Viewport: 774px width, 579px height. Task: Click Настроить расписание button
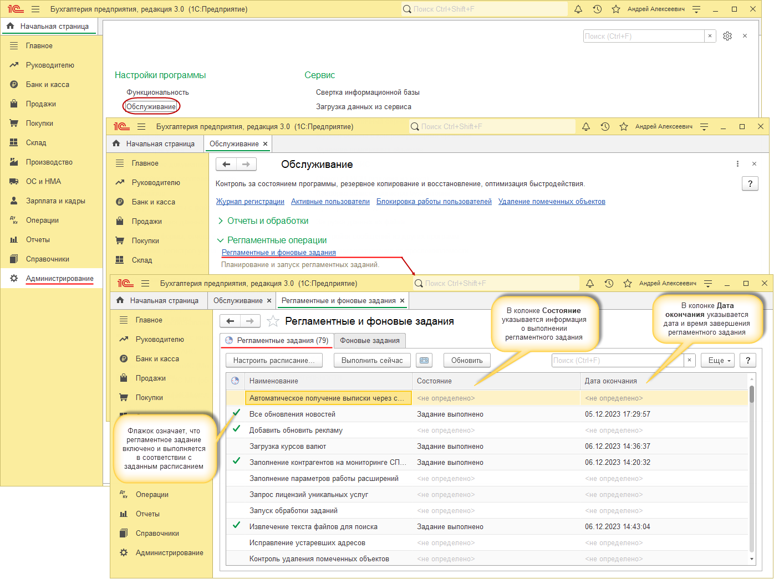(274, 360)
